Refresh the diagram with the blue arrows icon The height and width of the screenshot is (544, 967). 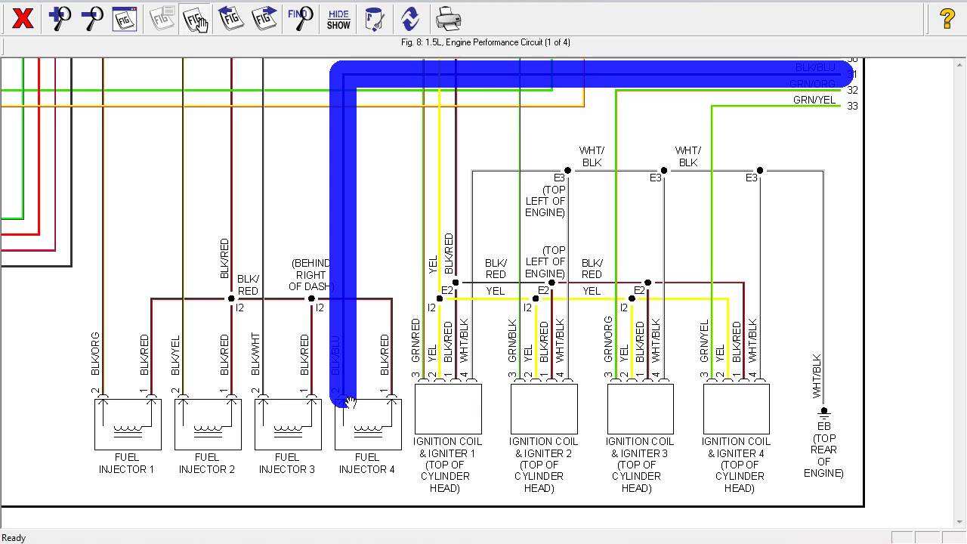[410, 19]
